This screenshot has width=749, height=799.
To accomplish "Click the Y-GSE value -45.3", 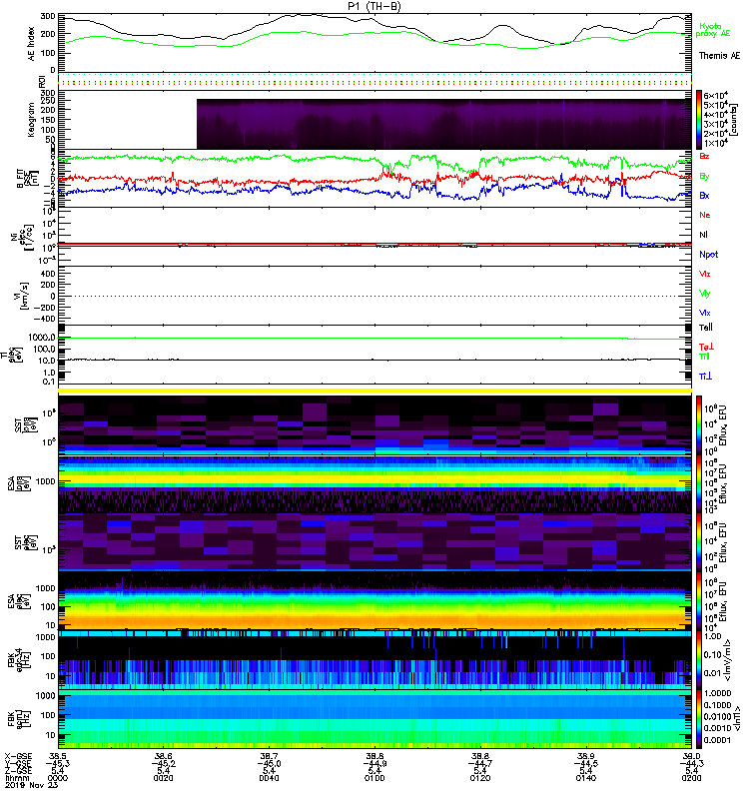I will 58,763.
